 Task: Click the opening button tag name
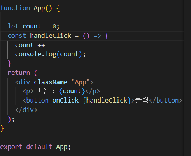coord(37,101)
